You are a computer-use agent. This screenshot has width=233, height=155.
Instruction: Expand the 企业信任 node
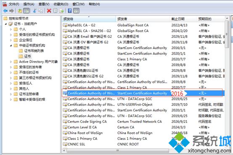tap(11, 40)
